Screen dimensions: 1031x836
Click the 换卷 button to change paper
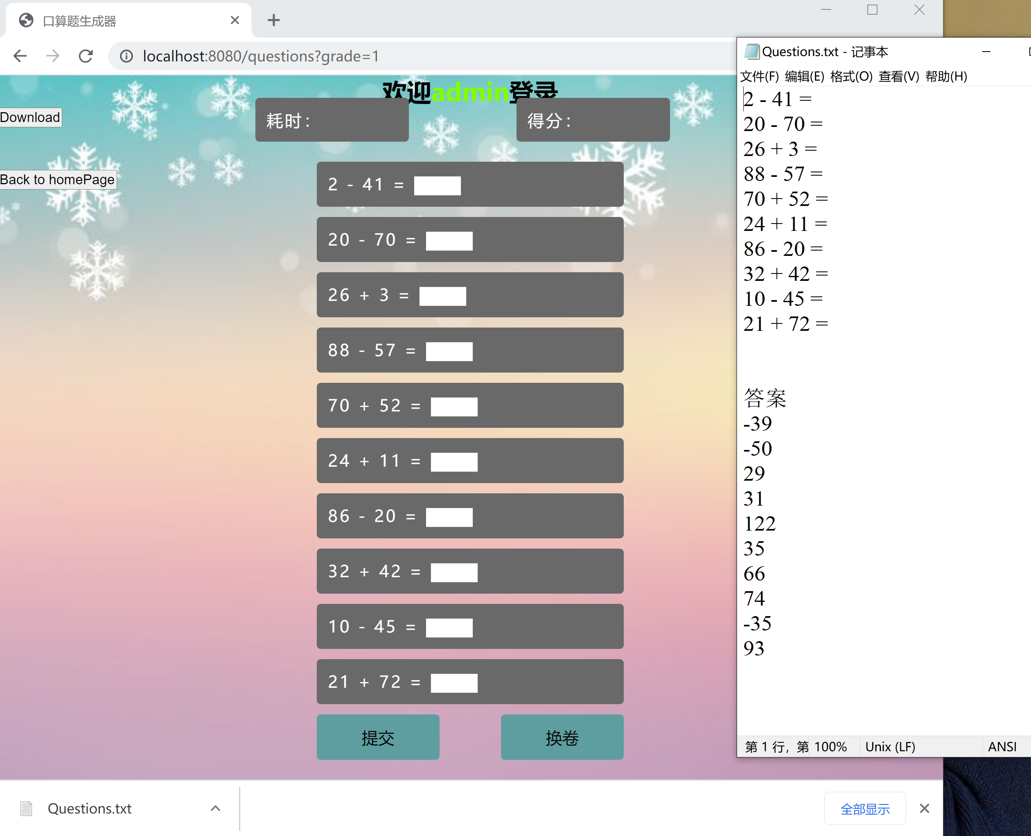point(562,737)
